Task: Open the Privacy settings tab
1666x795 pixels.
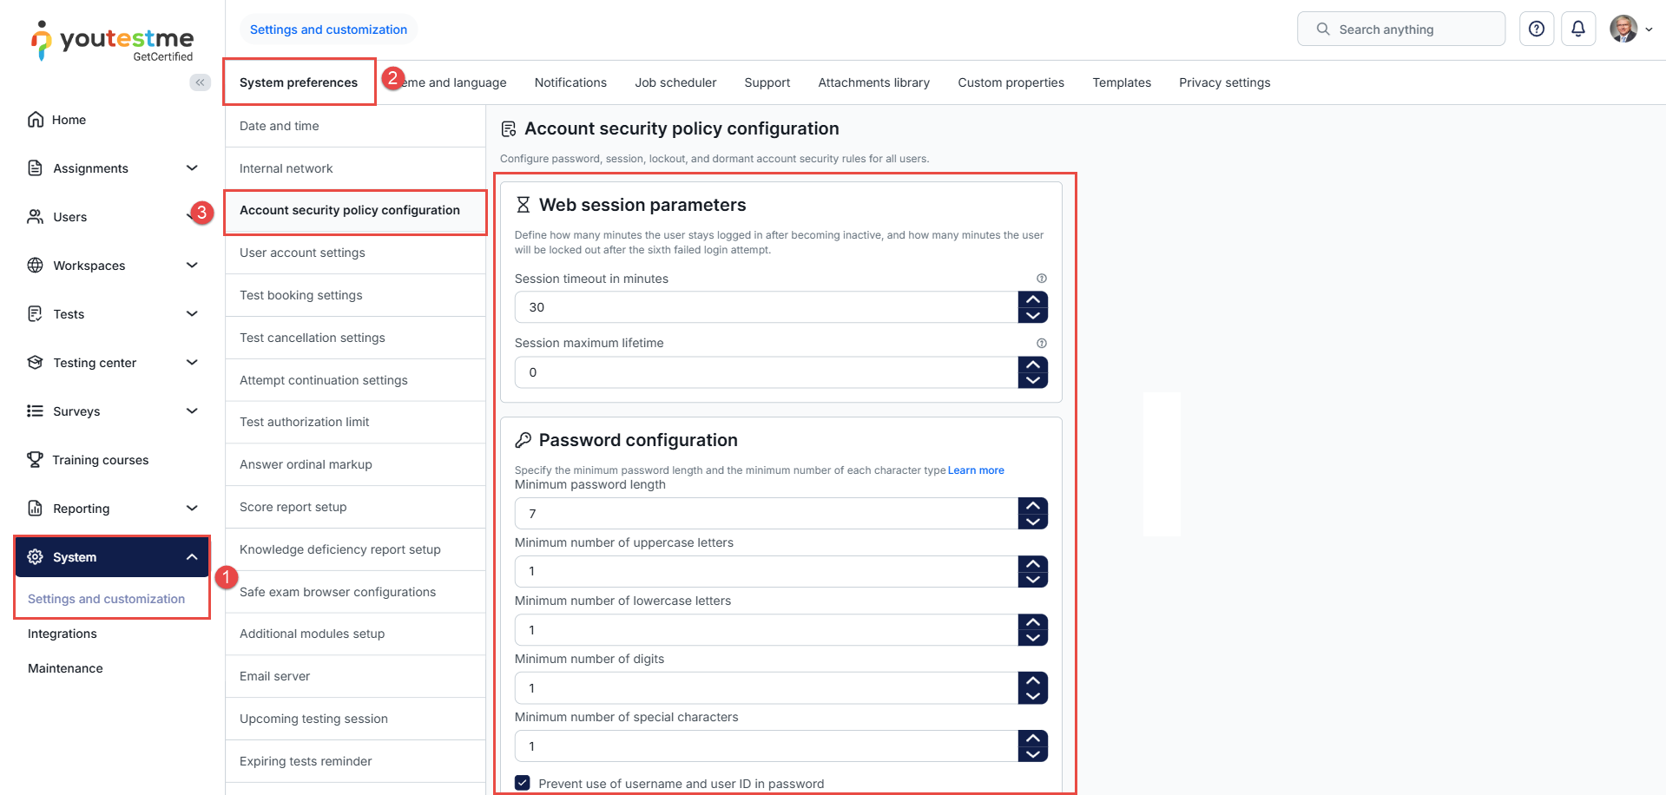Action: tap(1224, 82)
